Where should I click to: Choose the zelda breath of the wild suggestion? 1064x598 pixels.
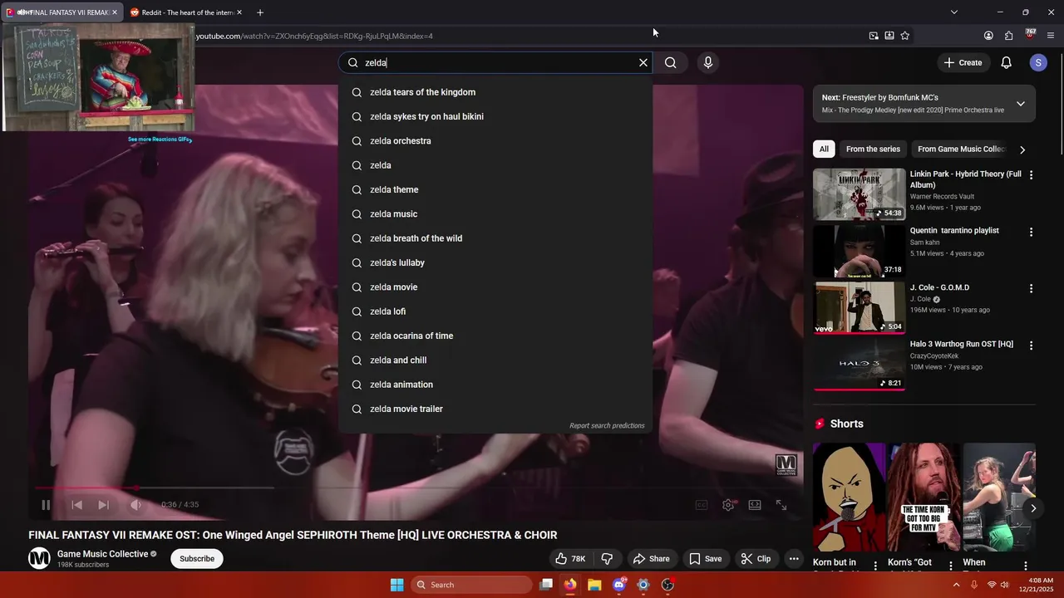point(495,238)
